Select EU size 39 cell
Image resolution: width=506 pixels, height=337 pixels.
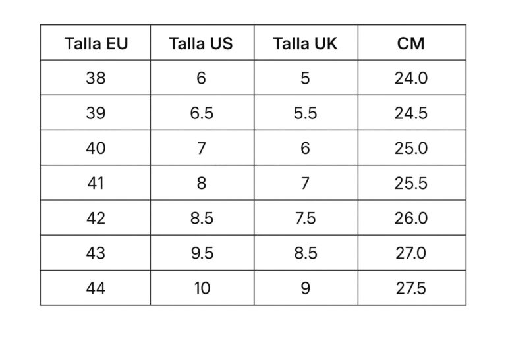point(96,113)
